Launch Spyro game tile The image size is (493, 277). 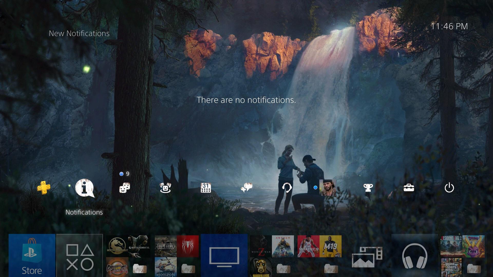point(473,246)
